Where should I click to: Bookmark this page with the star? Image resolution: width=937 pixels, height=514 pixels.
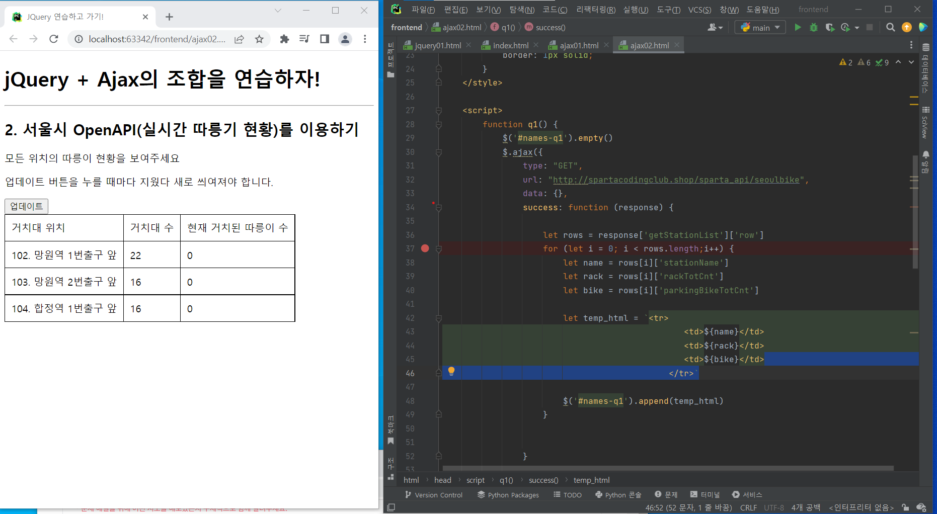(259, 39)
